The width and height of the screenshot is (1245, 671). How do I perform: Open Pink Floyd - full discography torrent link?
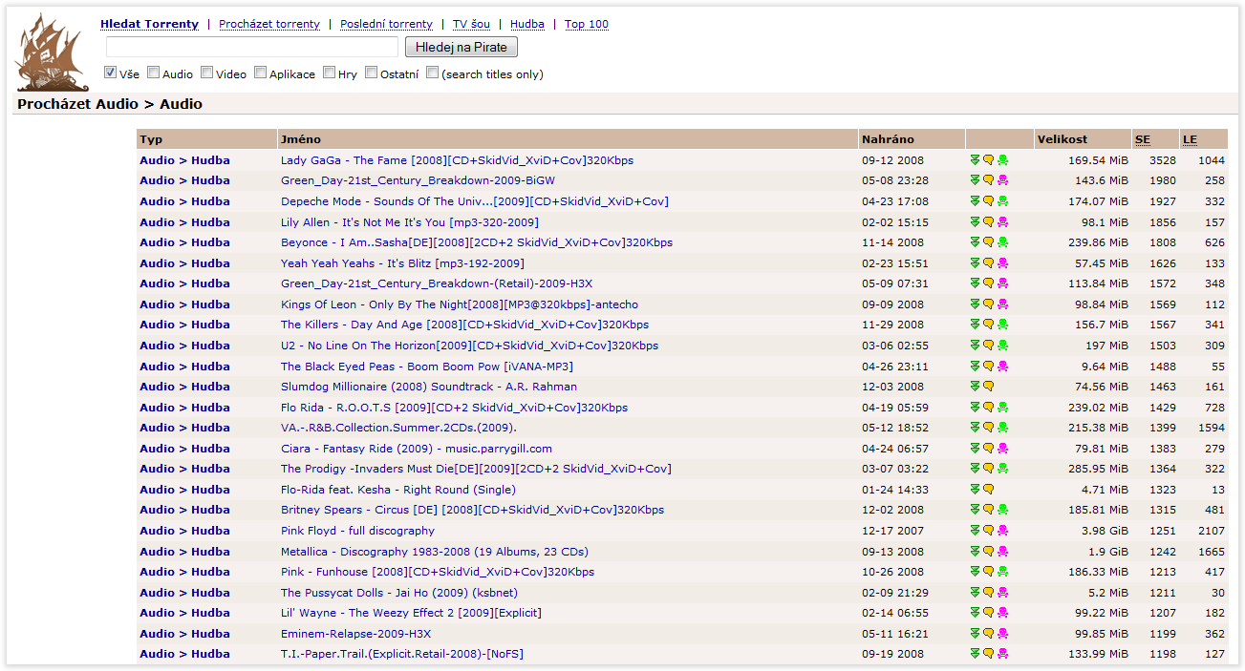point(357,531)
